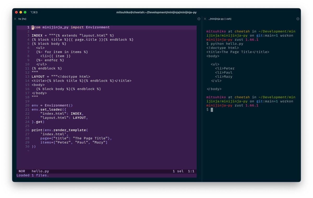Click the NOR mode indicator in statusline

(22, 171)
